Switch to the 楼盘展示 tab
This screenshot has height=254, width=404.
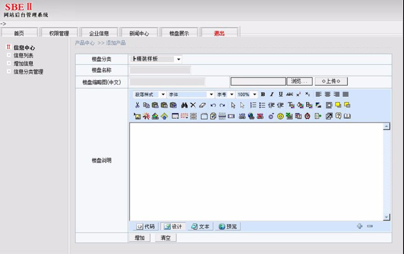pyautogui.click(x=179, y=33)
